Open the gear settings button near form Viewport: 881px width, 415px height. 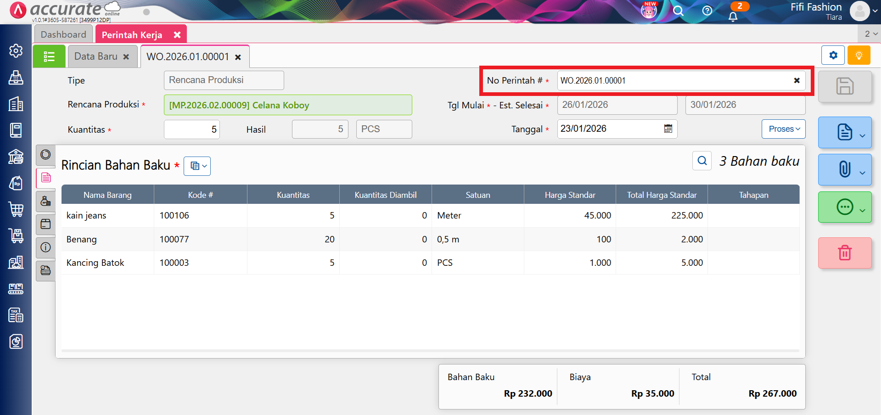click(833, 56)
